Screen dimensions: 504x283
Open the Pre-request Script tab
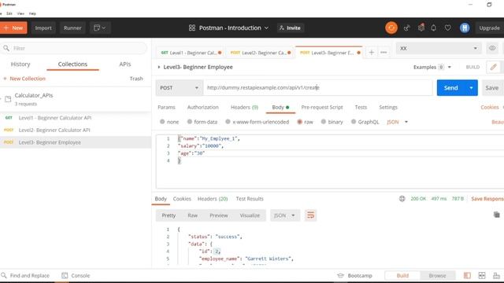(x=322, y=107)
